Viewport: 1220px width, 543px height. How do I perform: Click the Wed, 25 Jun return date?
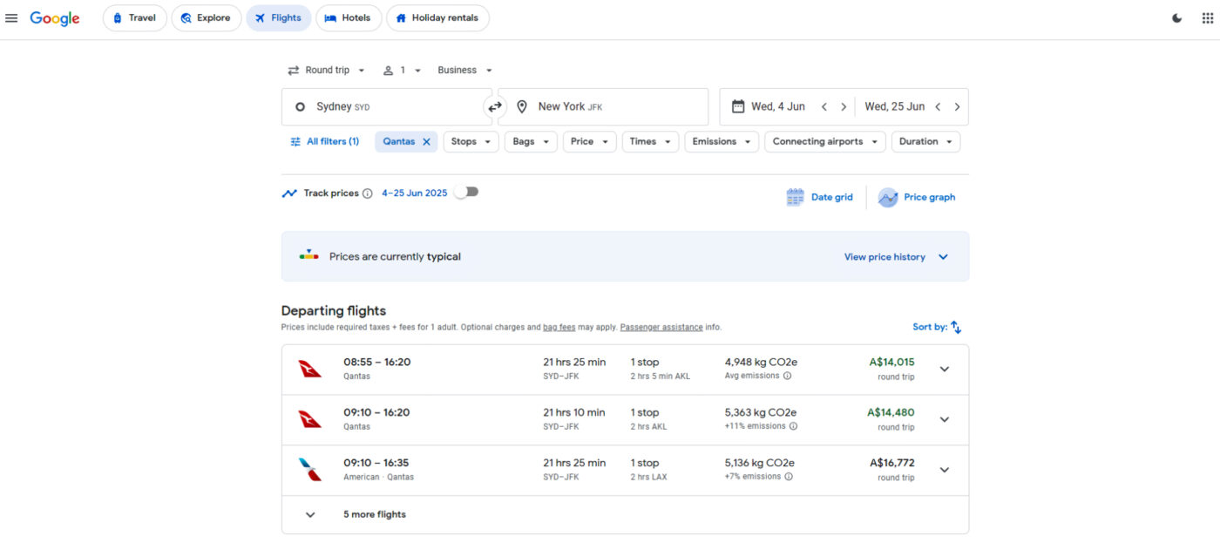coord(894,107)
